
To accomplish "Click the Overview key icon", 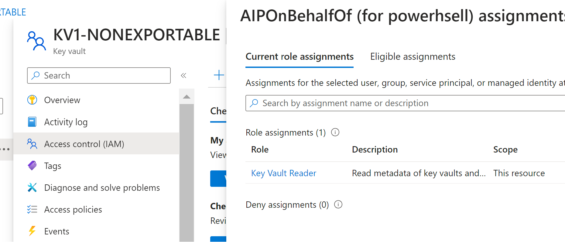I will pos(32,100).
